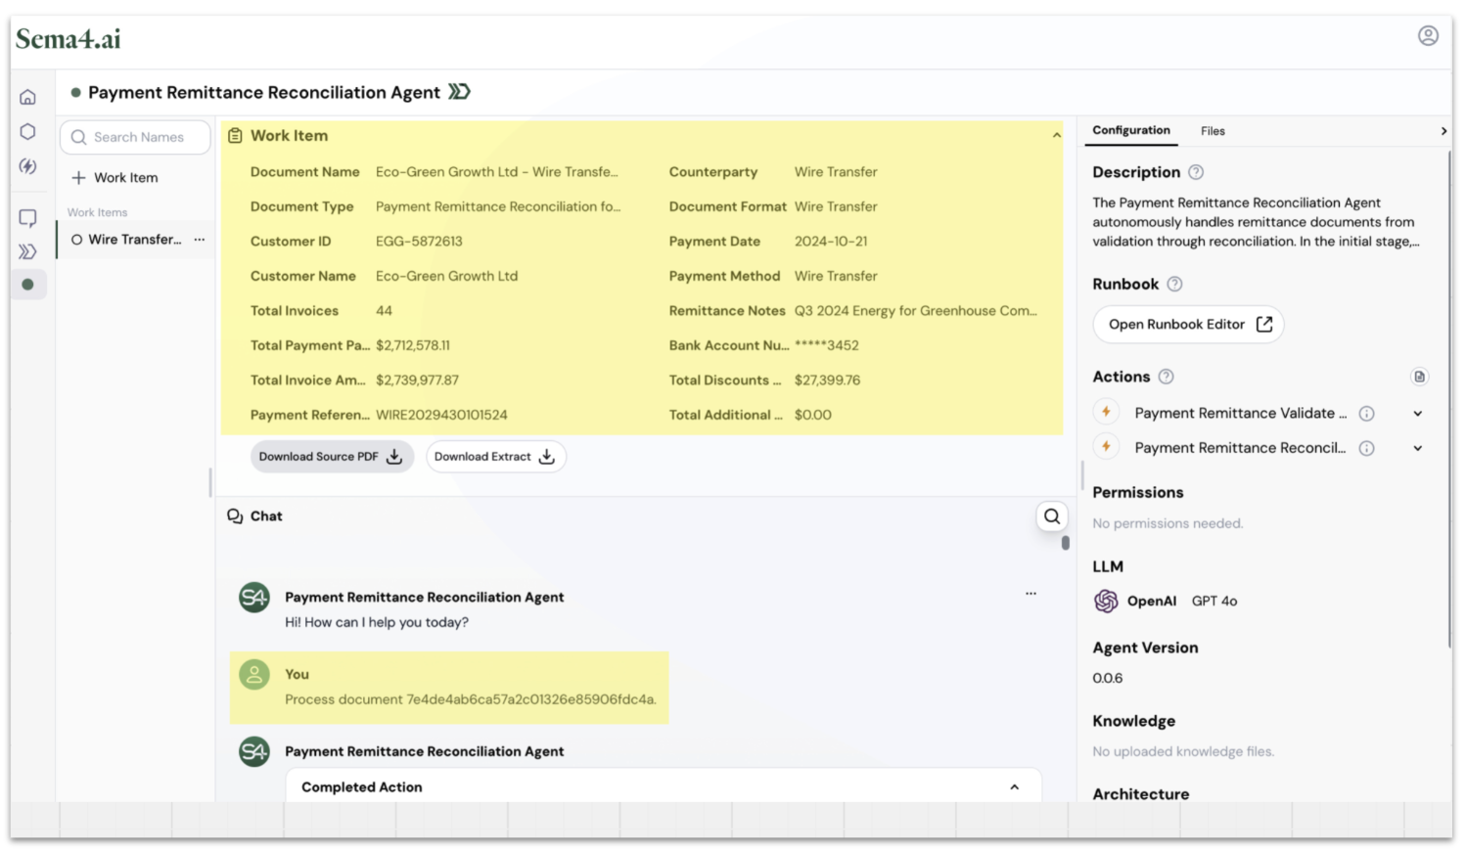The width and height of the screenshot is (1466, 851).
Task: Click the chat scrollbar thumb
Action: [x=1066, y=543]
